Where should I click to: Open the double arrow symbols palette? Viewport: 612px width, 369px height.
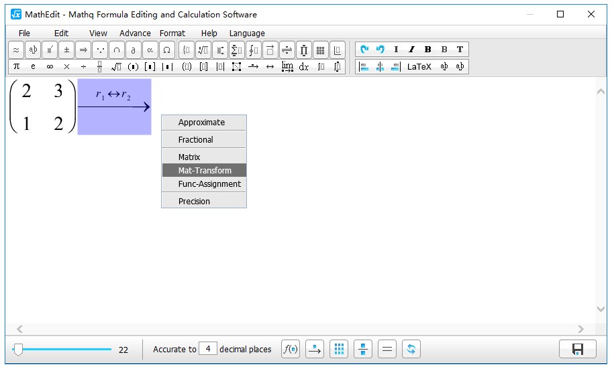point(83,50)
